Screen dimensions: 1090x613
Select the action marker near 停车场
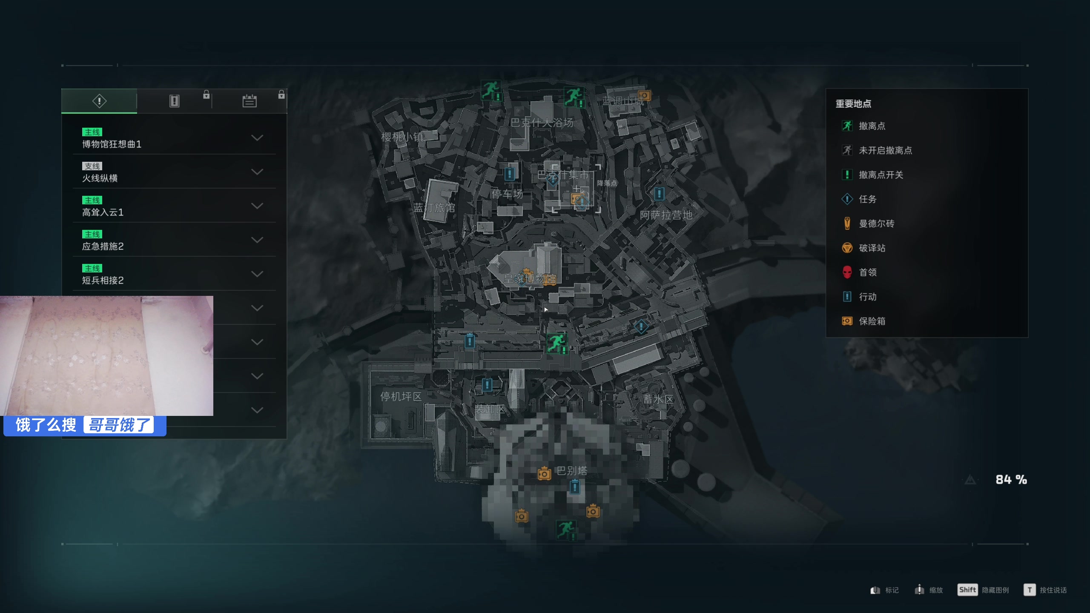[510, 174]
